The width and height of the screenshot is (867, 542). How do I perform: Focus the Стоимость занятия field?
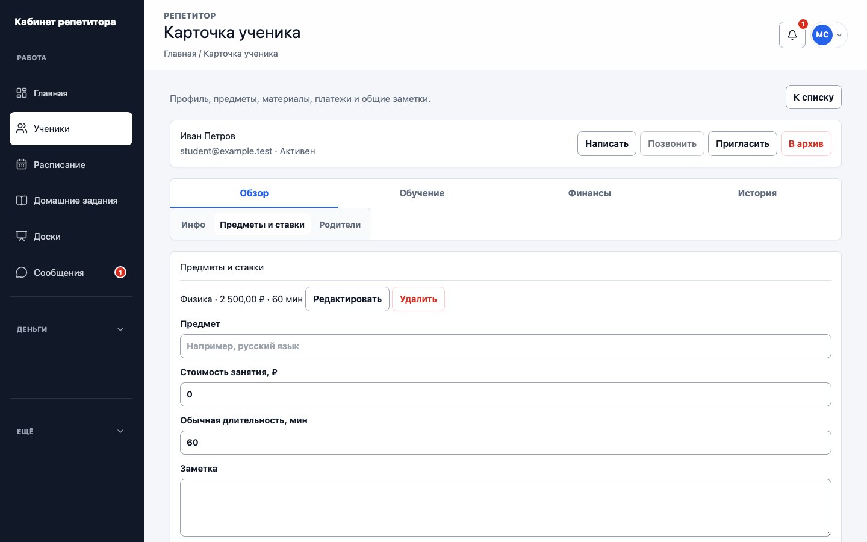click(506, 394)
